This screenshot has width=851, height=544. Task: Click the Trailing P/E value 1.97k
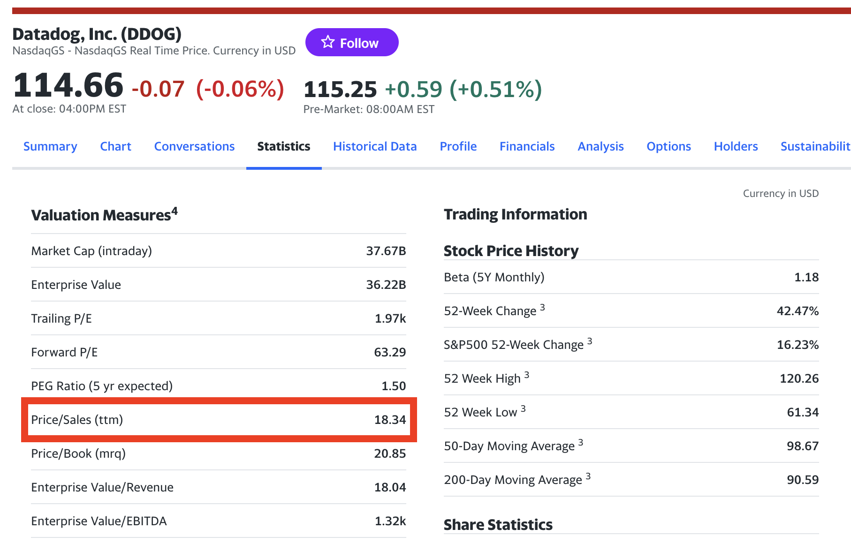[390, 318]
